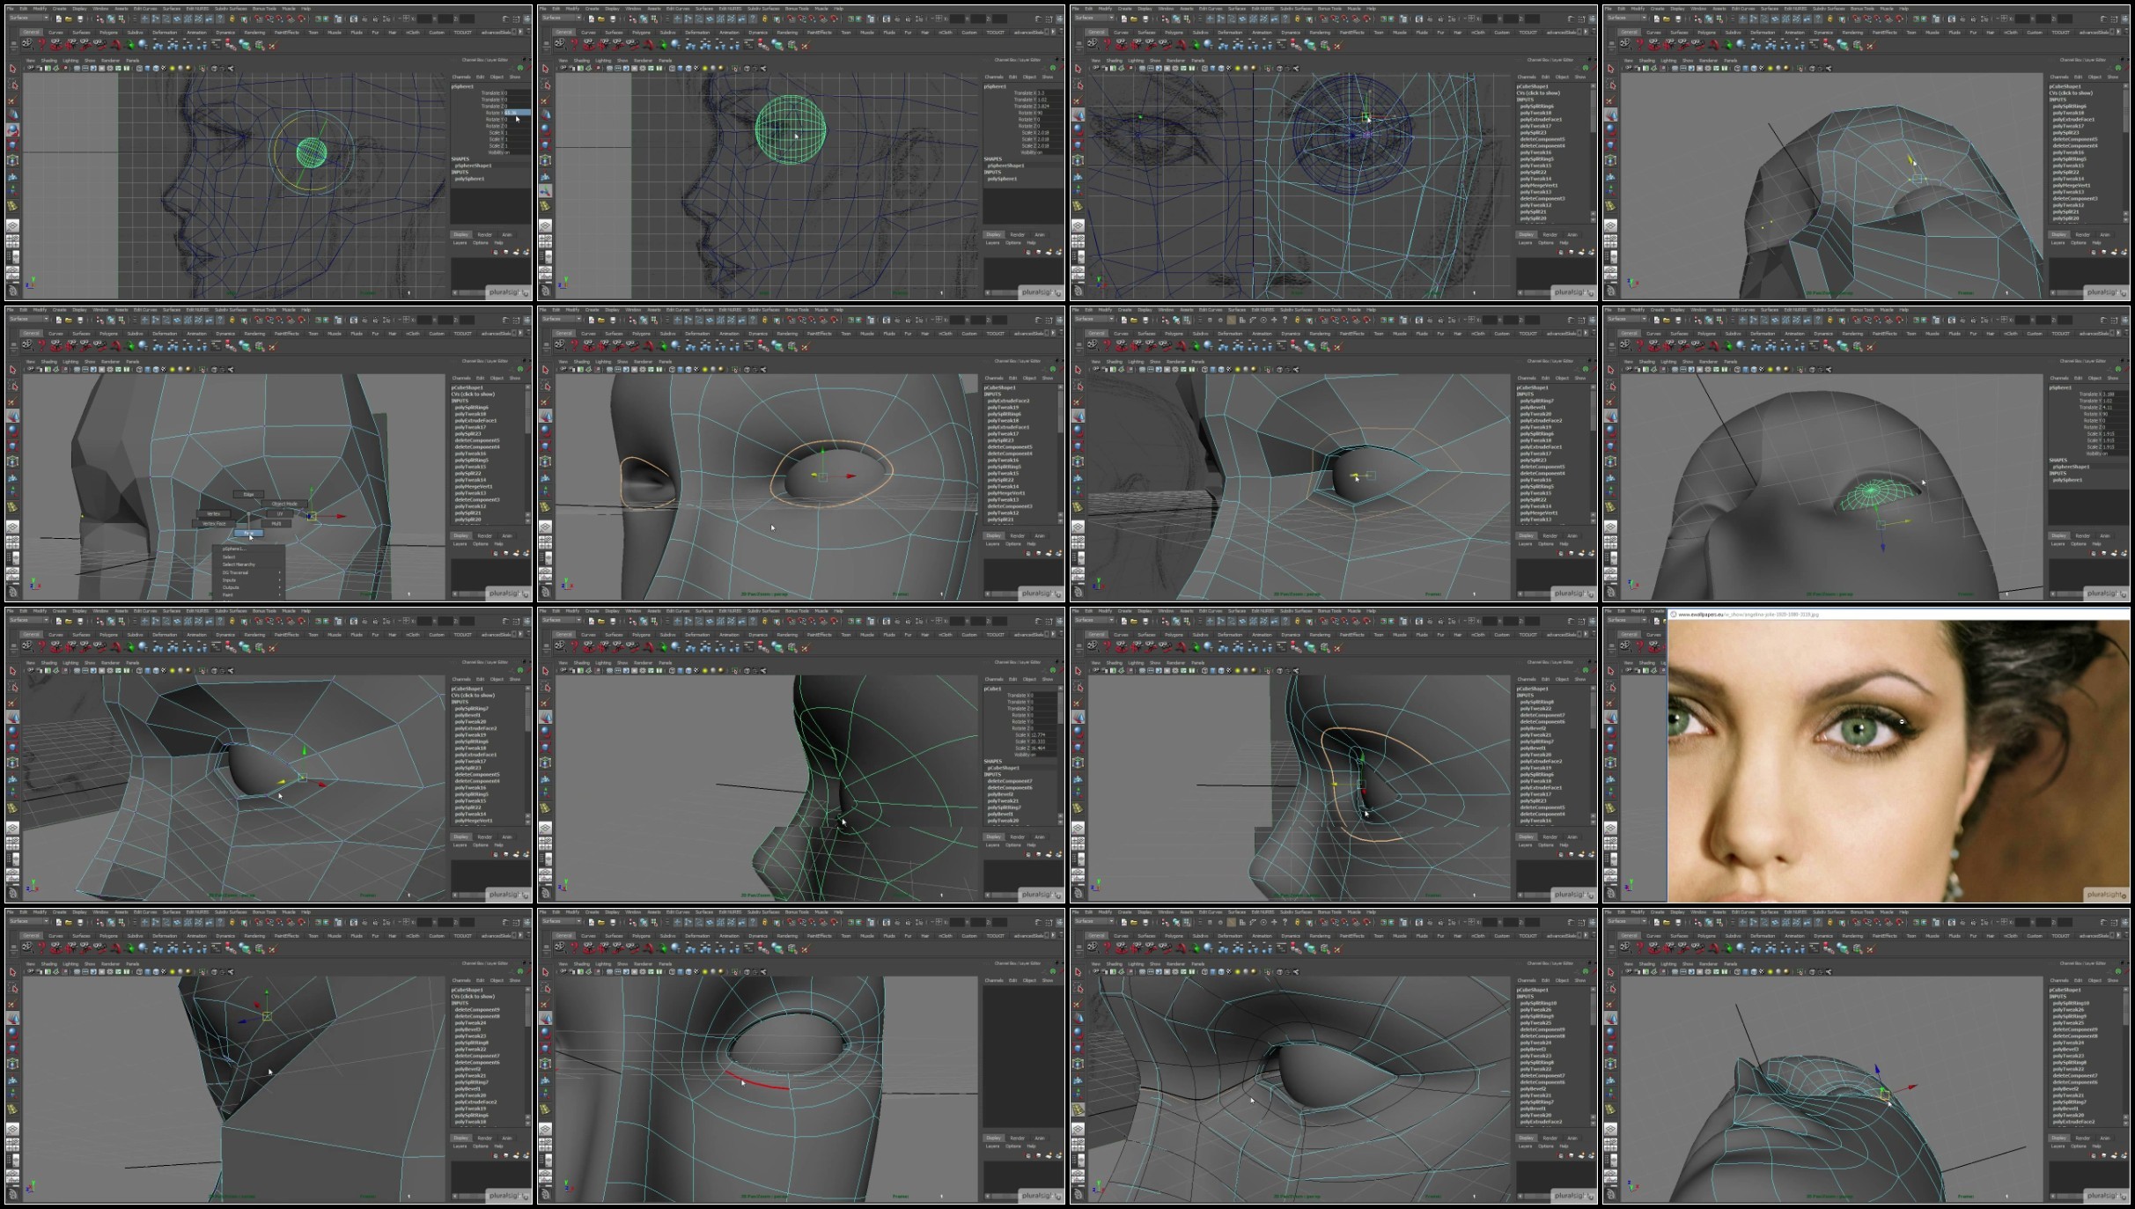Viewport: 2135px width, 1209px height.
Task: Toggle the yellow light-bulb lighting icon above the marking menu
Action: (172, 369)
